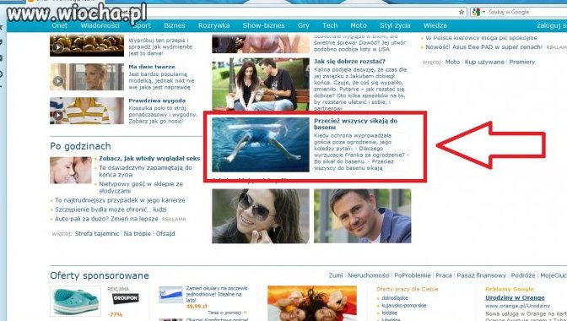Image resolution: width=567 pixels, height=321 pixels.
Task: Open Prawdziwa wygoda headline
Action: click(x=157, y=101)
